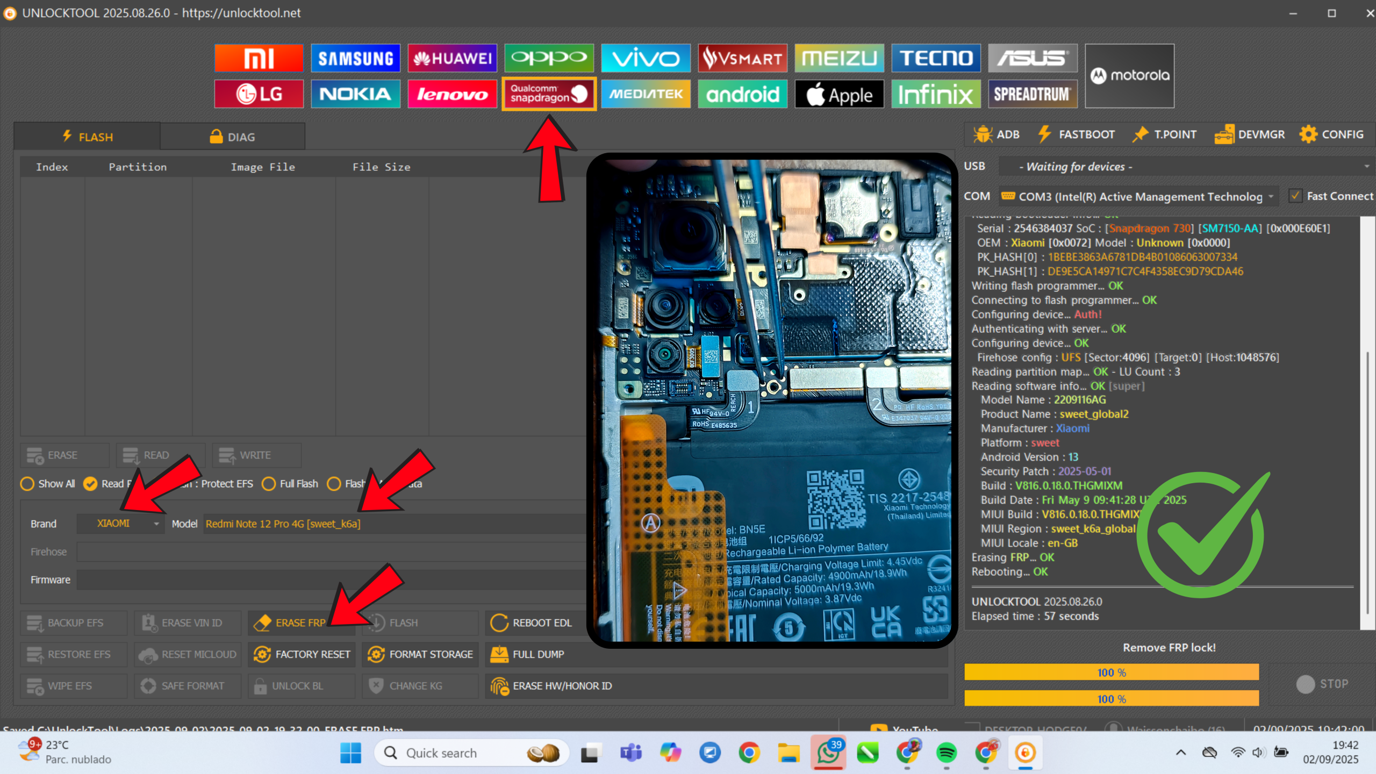Select the Mi (Xiaomi) brand icon

pos(259,58)
